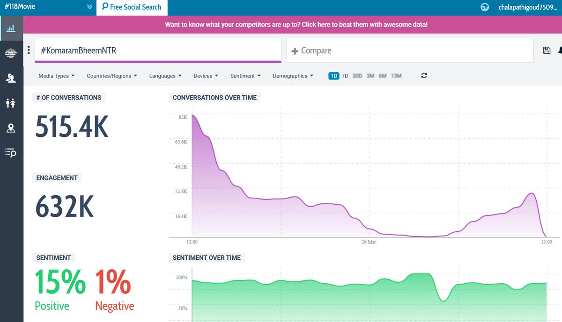
Task: Select the 3M time range
Action: point(370,76)
